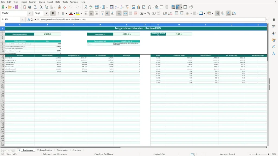Viewport: 278px width, 156px height.
Task: Open sidebar Navigator compass icon
Action: (274, 47)
